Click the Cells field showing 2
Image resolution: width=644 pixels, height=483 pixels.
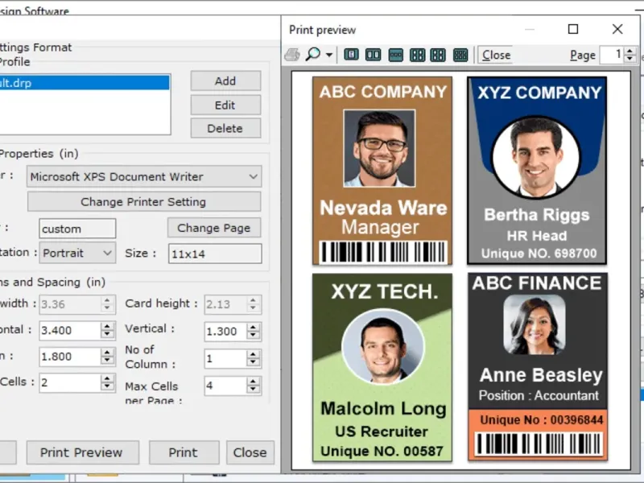[x=70, y=383]
